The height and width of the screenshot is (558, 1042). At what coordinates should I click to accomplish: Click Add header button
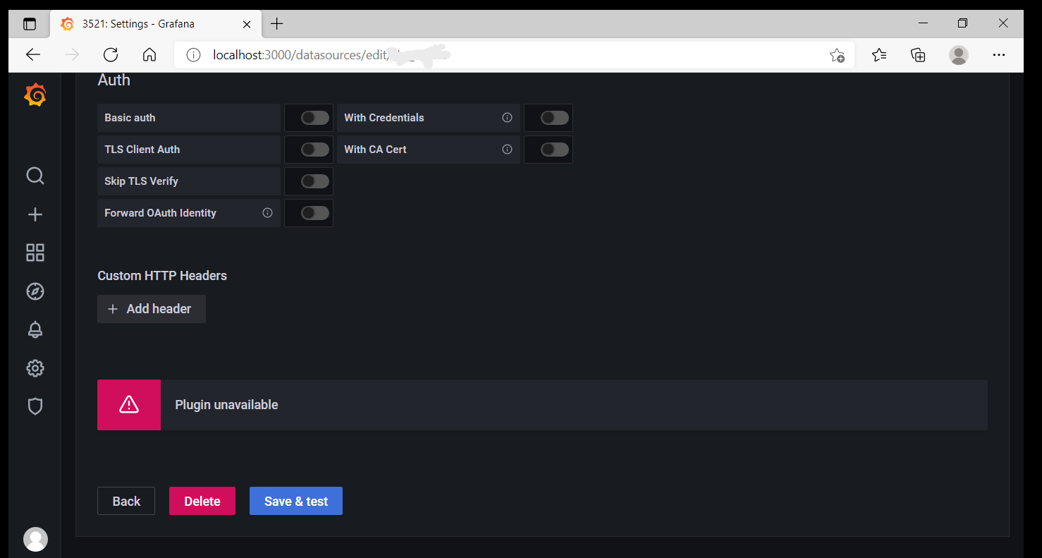[x=152, y=309]
